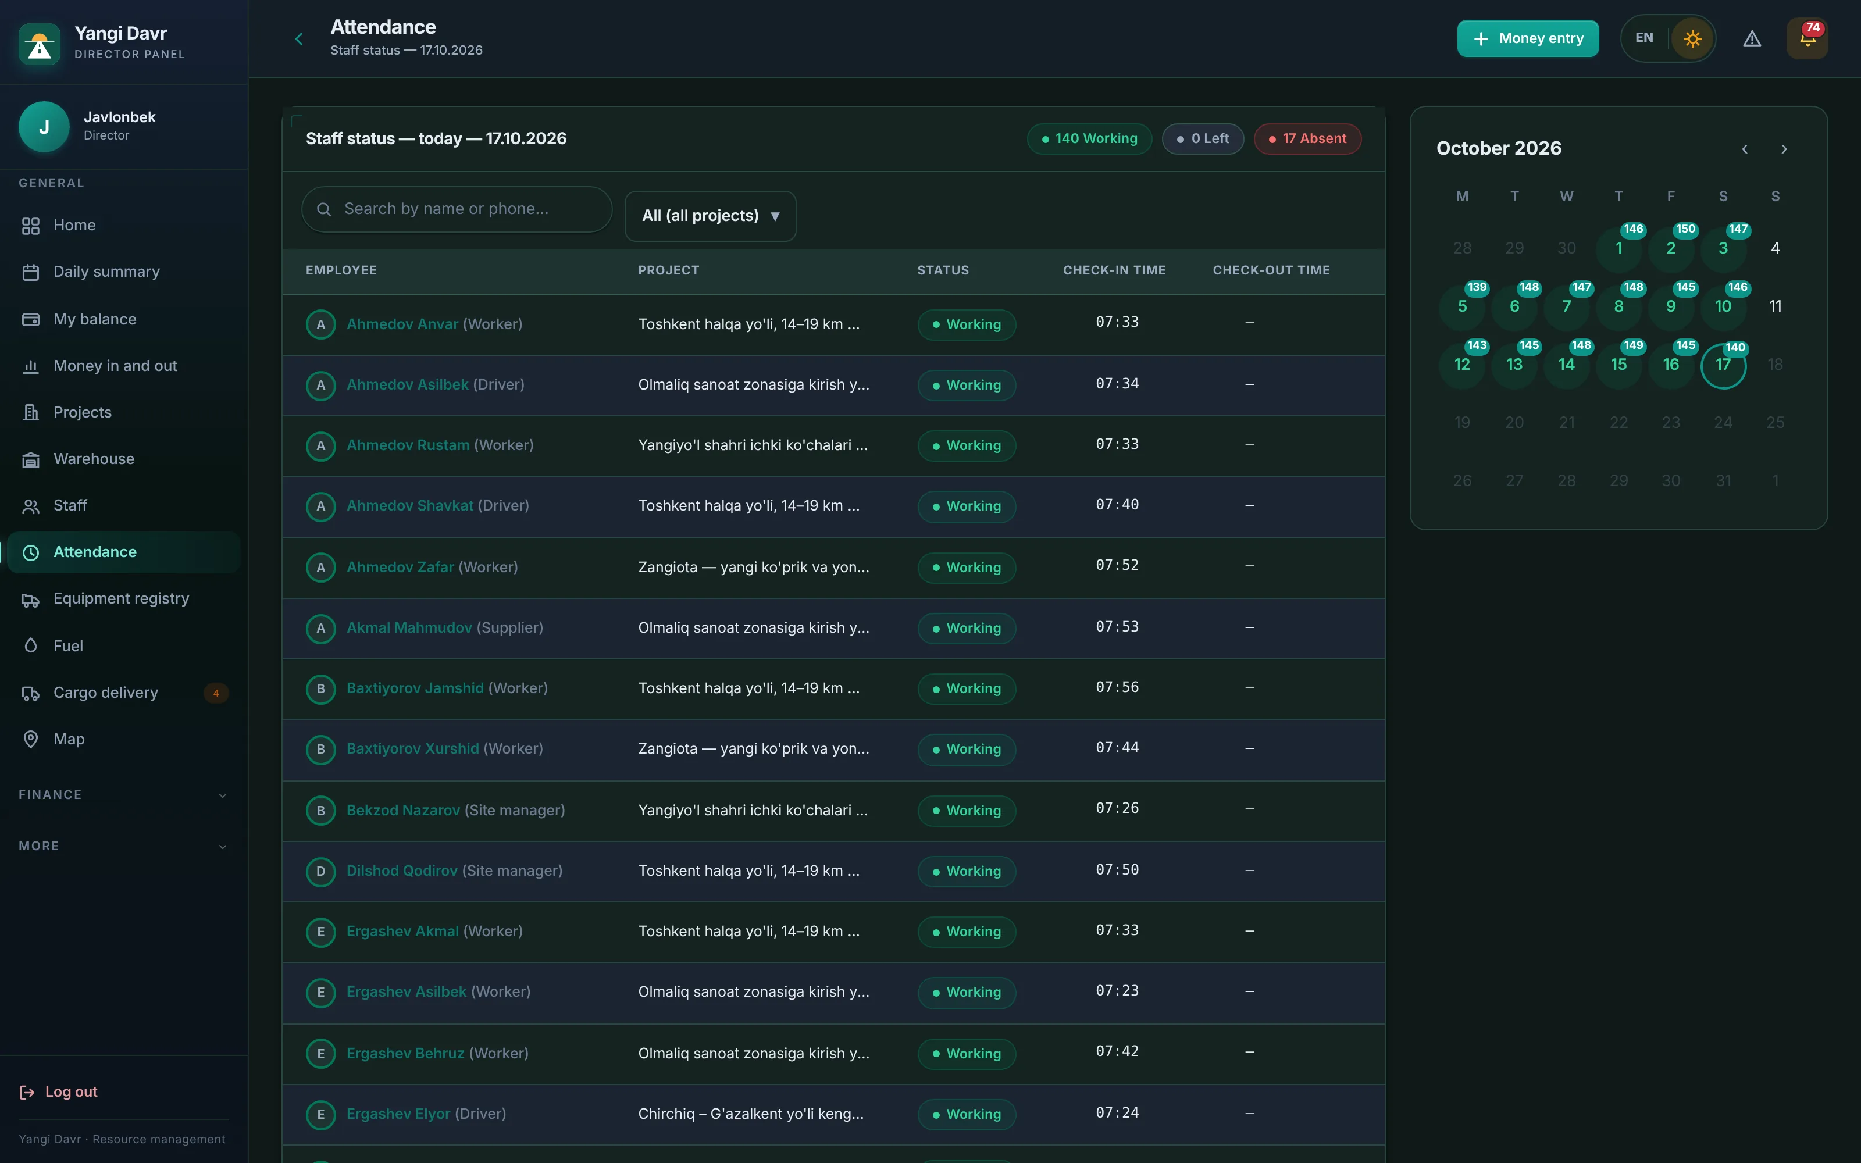Click the Equipment registry truck icon
This screenshot has height=1163, width=1861.
pos(31,599)
